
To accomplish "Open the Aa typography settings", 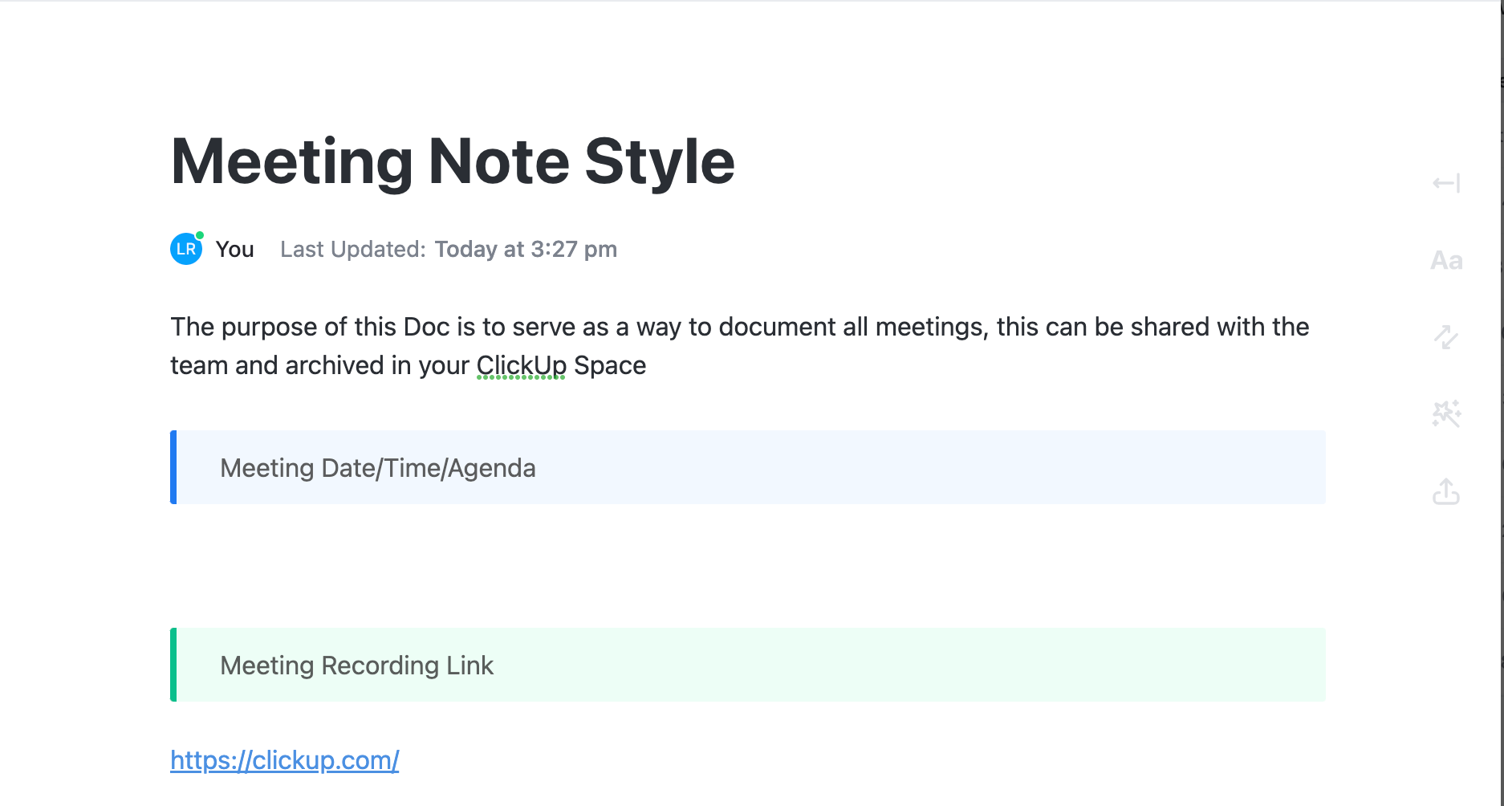I will (x=1446, y=261).
